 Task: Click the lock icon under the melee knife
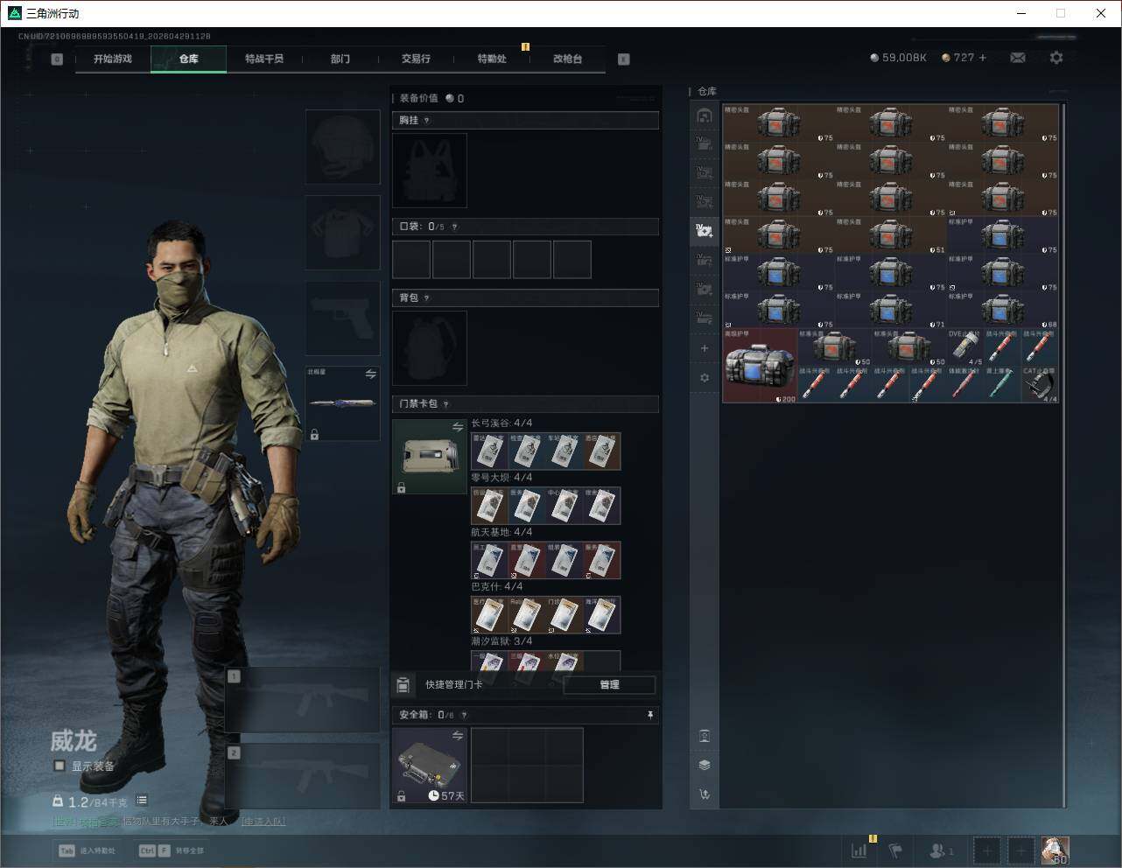314,434
